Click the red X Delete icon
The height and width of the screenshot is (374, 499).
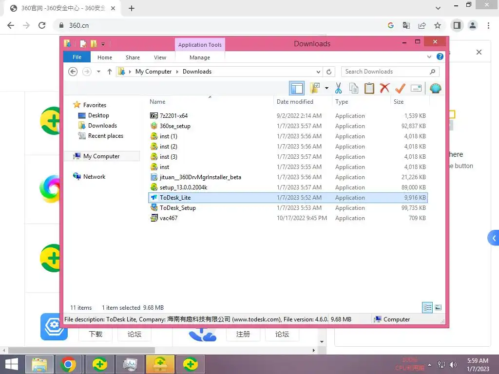384,88
